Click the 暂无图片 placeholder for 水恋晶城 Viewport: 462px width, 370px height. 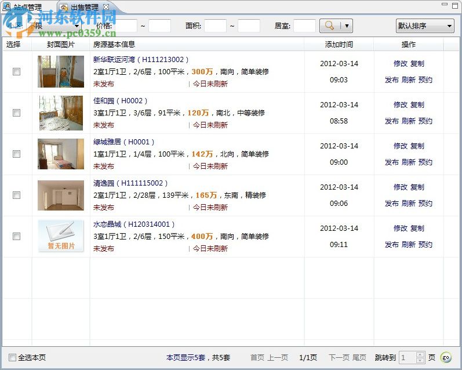tap(61, 237)
